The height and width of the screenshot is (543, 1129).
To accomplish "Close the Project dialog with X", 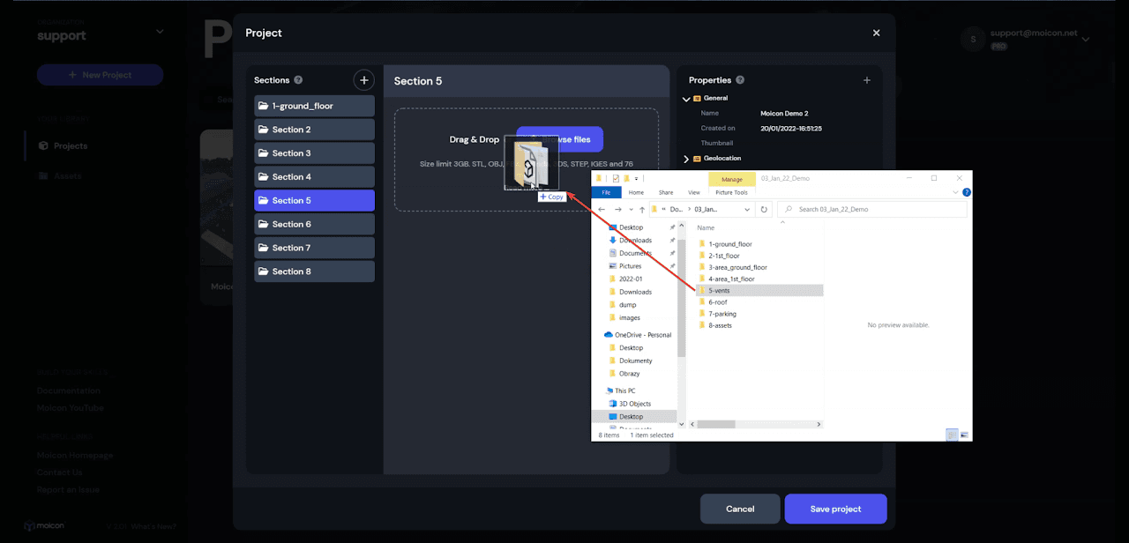I will (876, 33).
